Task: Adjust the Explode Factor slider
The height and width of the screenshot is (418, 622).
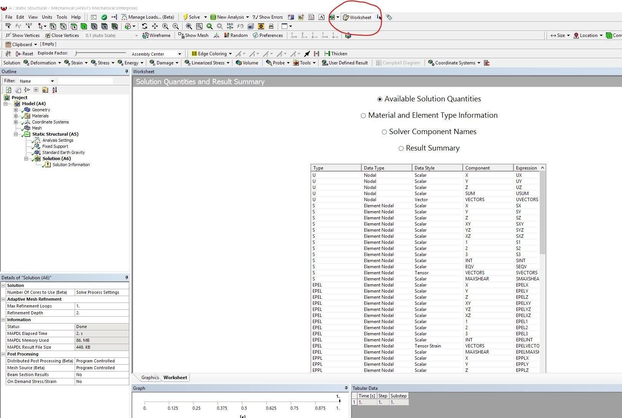Action: tap(101, 53)
